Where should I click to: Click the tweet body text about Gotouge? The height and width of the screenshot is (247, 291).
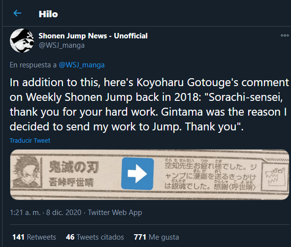click(149, 104)
